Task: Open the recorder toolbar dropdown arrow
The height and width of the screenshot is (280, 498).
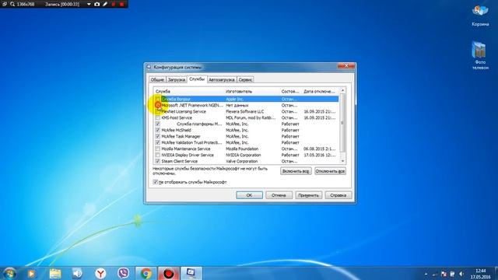Action: (x=89, y=4)
